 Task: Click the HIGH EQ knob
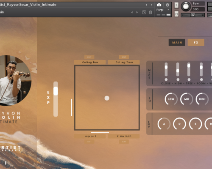pos(202,99)
